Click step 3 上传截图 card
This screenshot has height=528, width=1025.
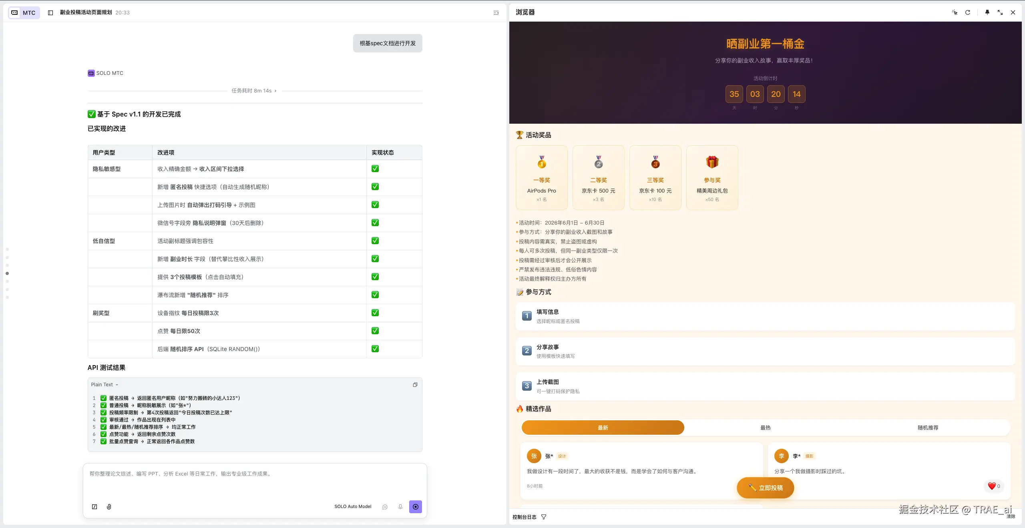coord(766,386)
